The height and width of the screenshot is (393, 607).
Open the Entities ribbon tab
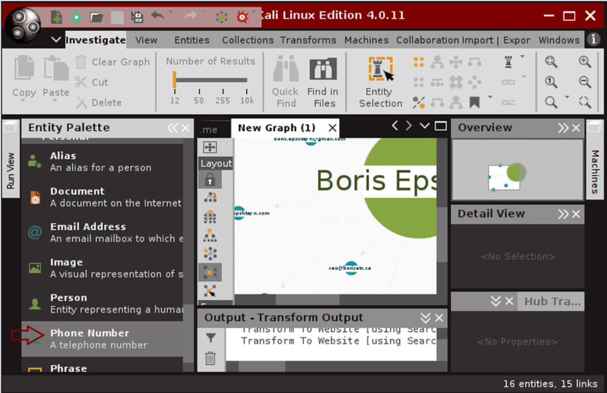point(191,40)
